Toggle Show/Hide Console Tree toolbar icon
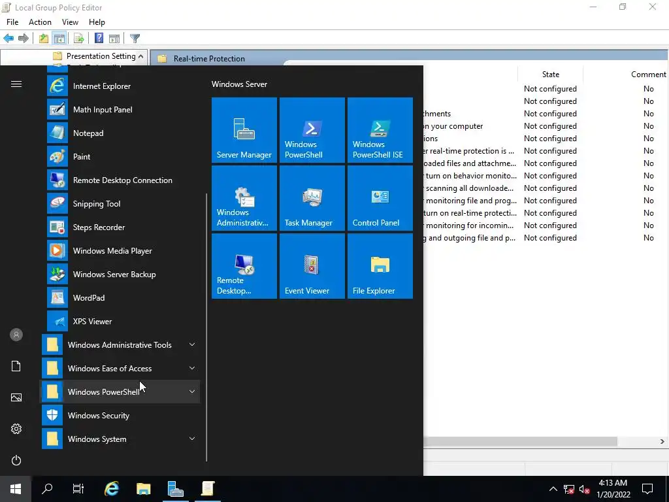Viewport: 669px width, 502px height. [x=59, y=39]
